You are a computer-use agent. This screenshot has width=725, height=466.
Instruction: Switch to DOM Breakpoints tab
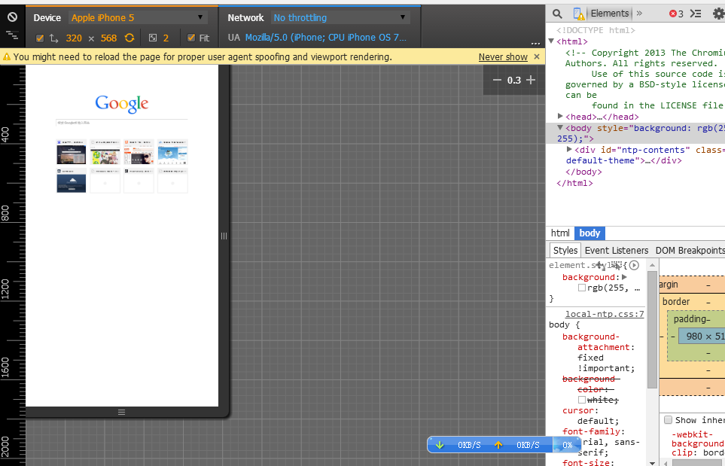pyautogui.click(x=690, y=250)
